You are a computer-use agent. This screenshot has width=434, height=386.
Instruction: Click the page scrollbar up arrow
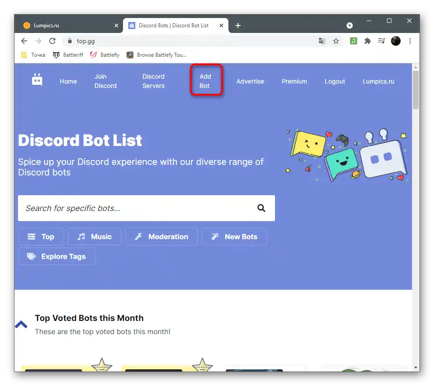point(416,67)
